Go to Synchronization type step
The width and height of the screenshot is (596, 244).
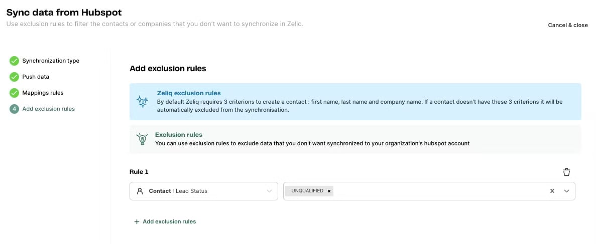click(51, 61)
